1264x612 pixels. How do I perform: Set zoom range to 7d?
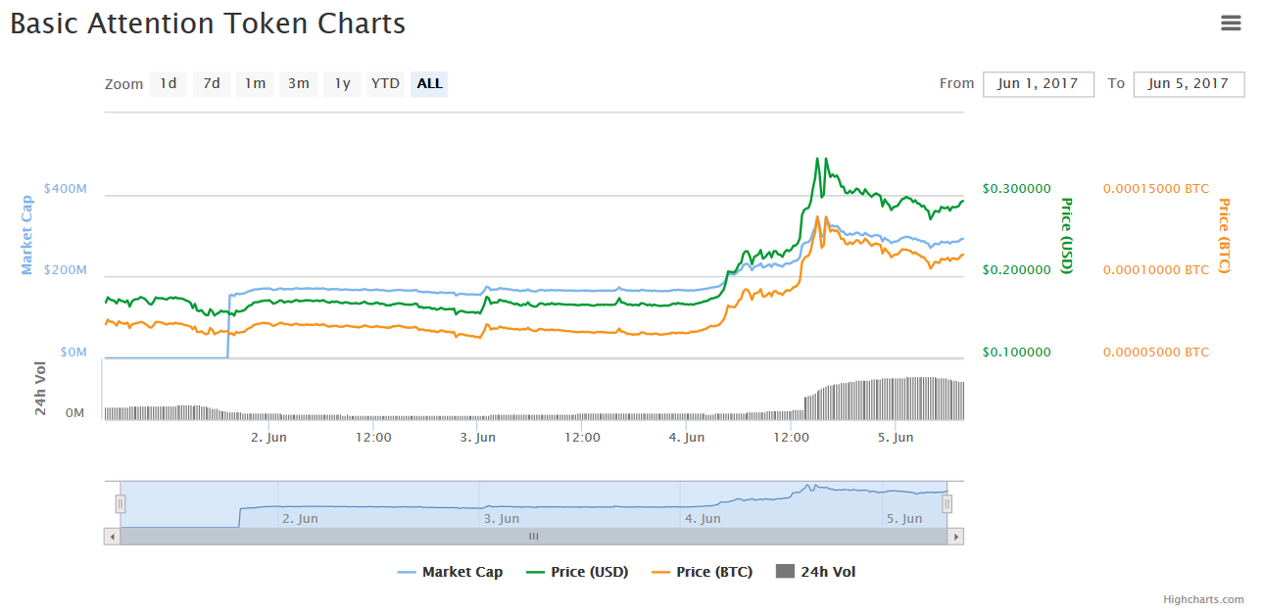click(x=212, y=84)
